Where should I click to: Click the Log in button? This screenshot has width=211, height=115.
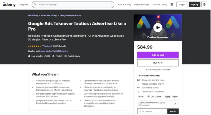coord(182,4)
